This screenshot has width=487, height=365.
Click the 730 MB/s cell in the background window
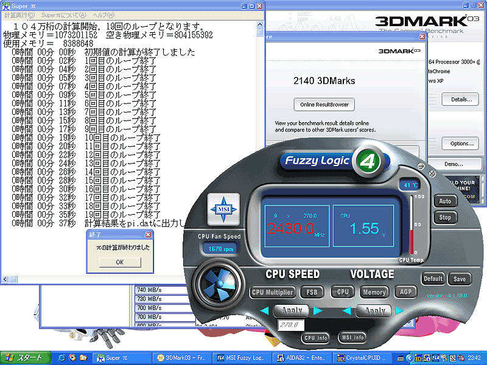tap(161, 299)
